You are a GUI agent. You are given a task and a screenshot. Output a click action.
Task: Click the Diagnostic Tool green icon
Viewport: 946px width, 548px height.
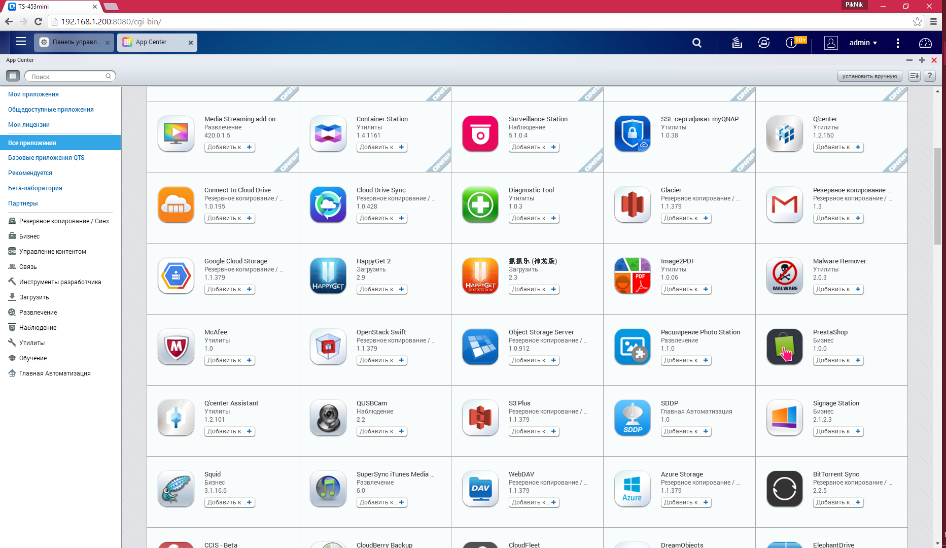(480, 204)
